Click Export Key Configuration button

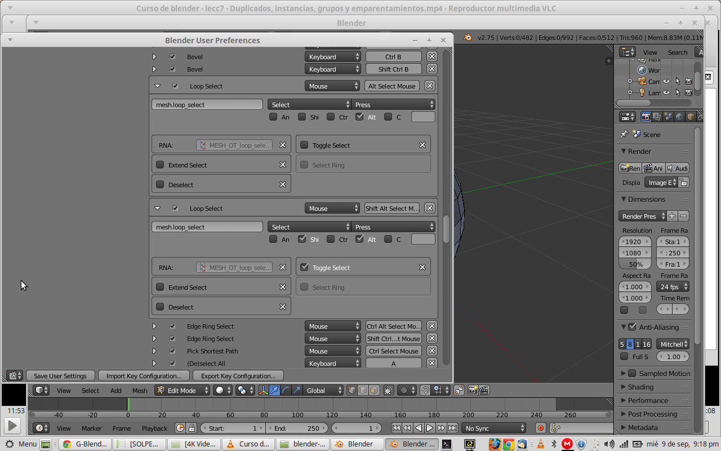click(238, 376)
